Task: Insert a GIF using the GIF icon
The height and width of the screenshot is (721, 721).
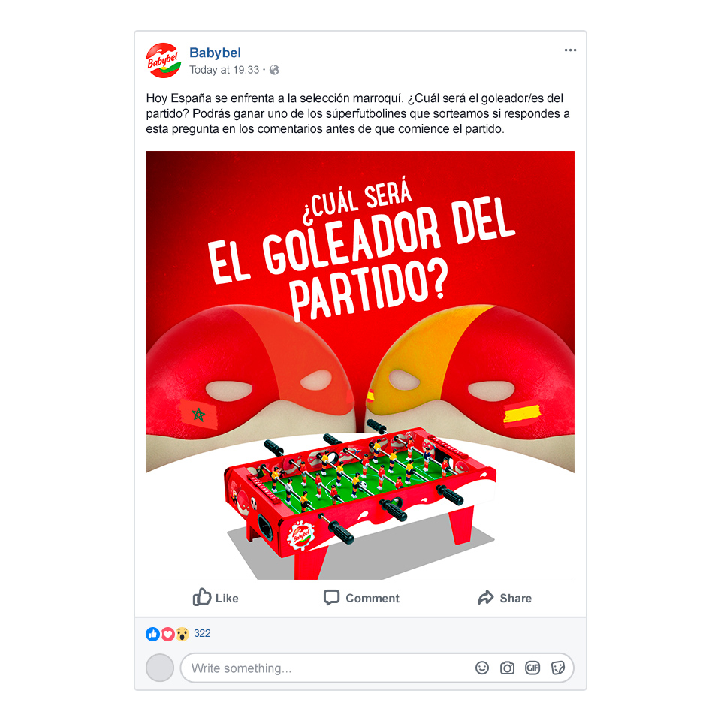Action: click(532, 668)
